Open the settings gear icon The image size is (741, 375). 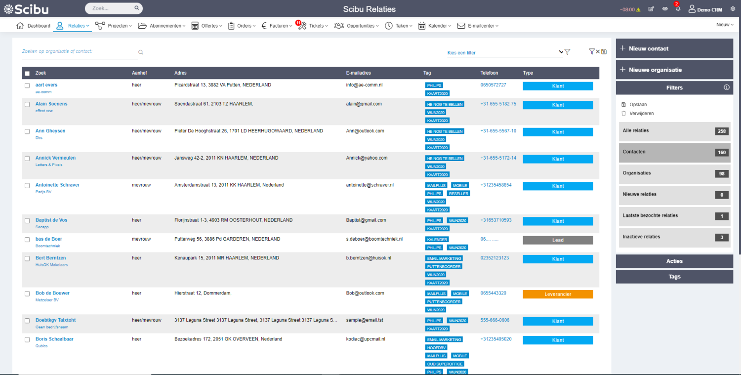(x=733, y=9)
